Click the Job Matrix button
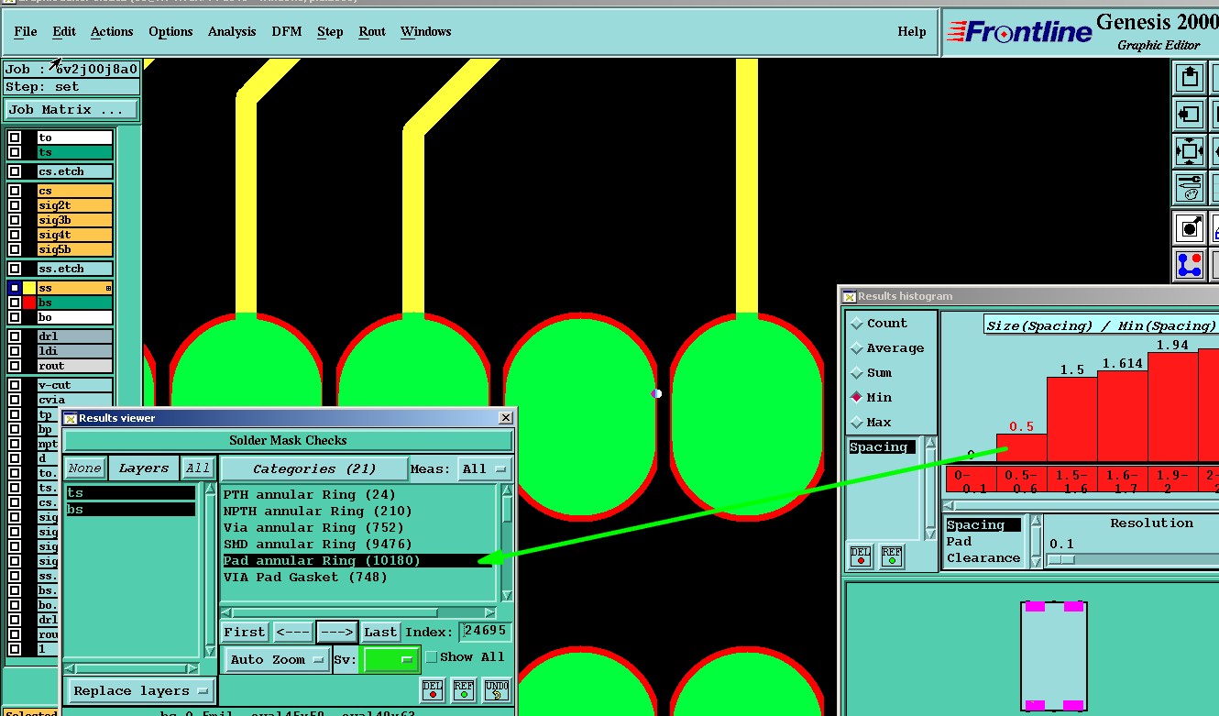 (71, 109)
